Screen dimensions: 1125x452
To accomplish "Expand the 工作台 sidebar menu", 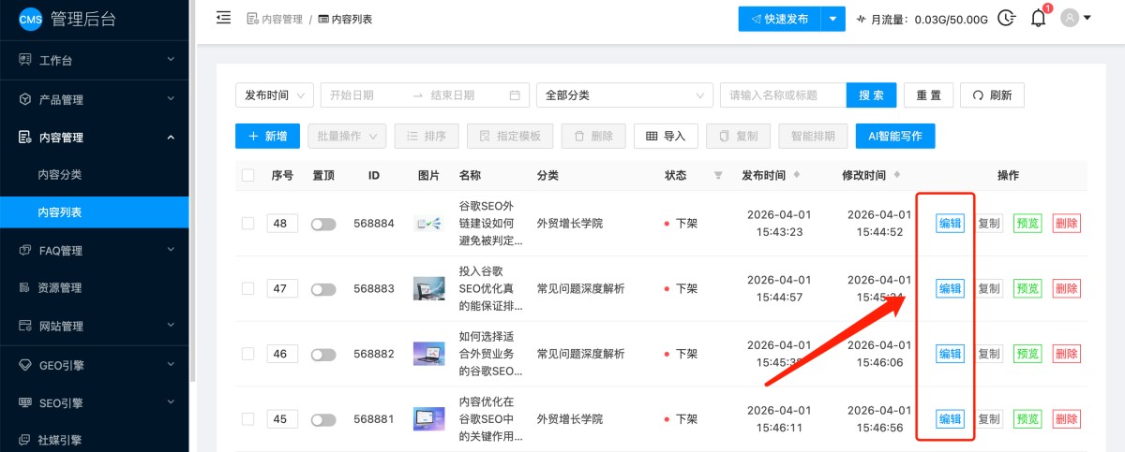I will coord(171,60).
